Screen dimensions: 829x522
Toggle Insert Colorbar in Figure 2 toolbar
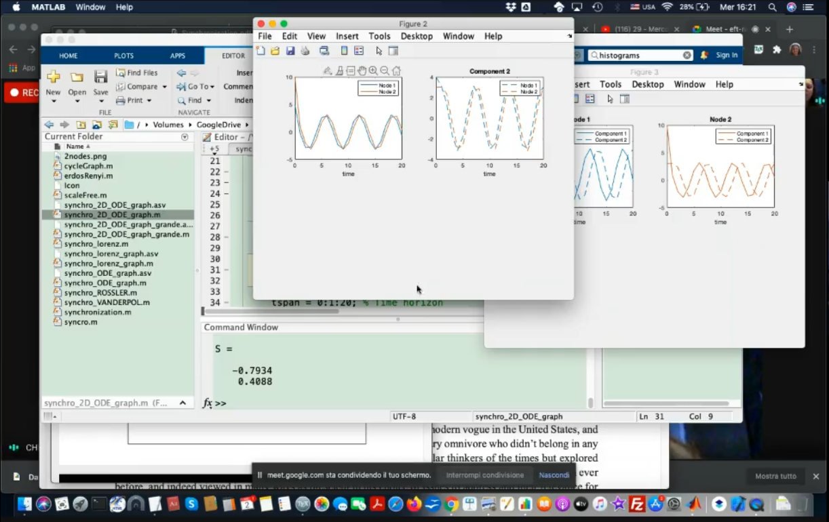pos(344,51)
